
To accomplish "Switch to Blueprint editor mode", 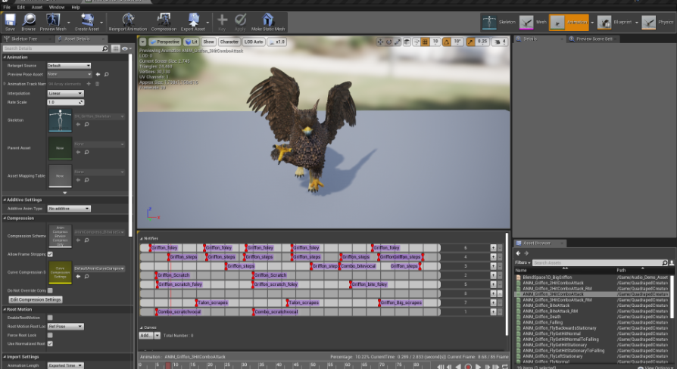I will point(614,22).
